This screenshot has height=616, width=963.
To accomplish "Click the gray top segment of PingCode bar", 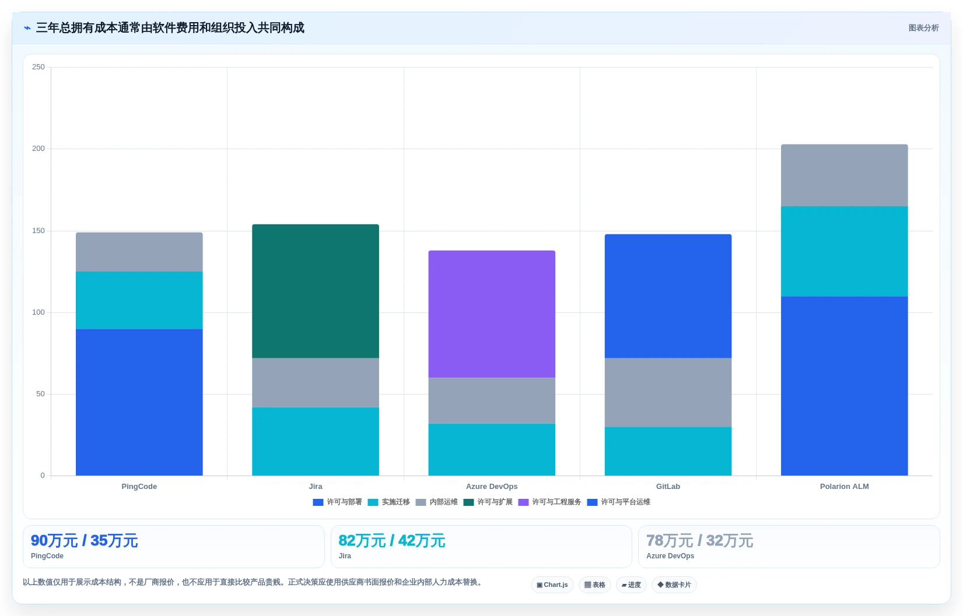I will coord(139,252).
